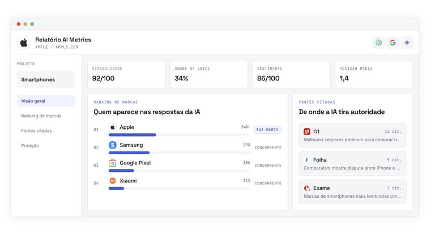Screen dimensions: 435x245
Task: Click the 'RANKING DE MARCAS' label
Action: 116,102
